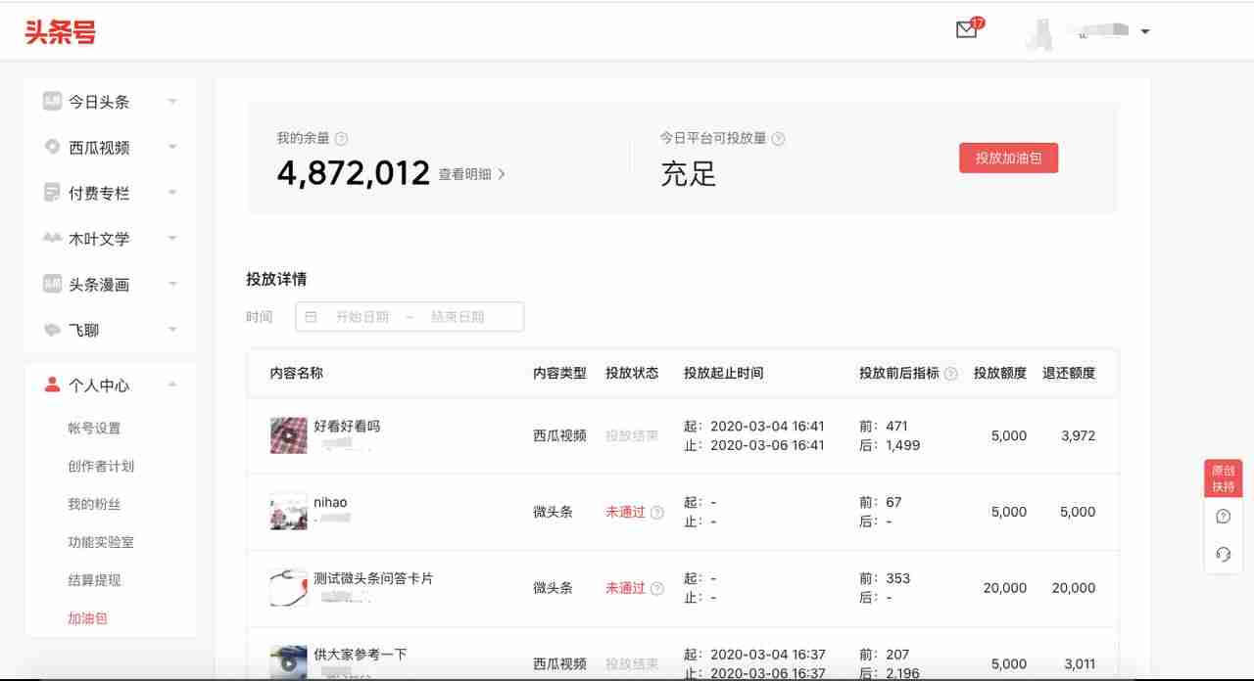Click 投放结束 status in 好看好看吗 row
The height and width of the screenshot is (681, 1254).
click(632, 435)
